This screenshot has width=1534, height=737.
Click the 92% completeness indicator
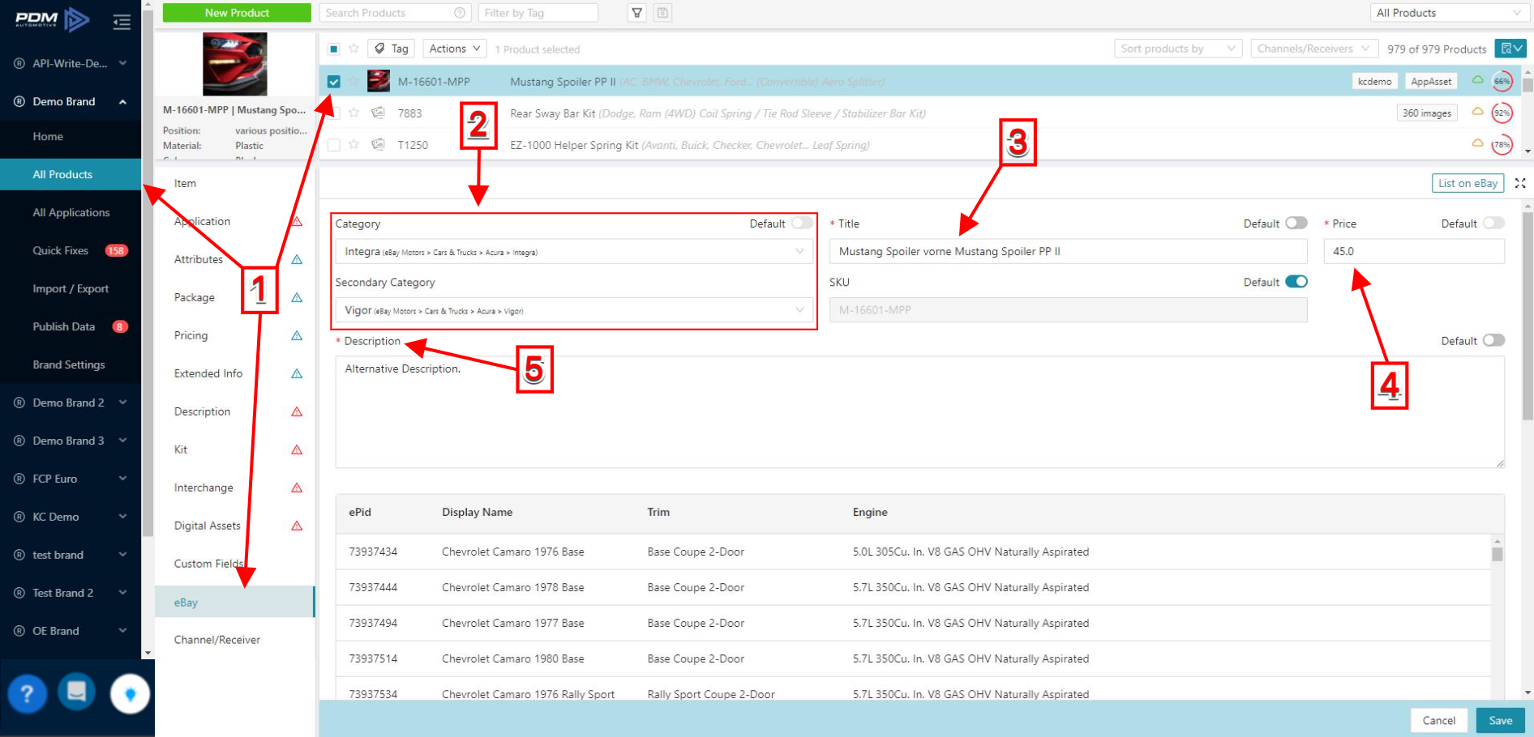click(1502, 113)
